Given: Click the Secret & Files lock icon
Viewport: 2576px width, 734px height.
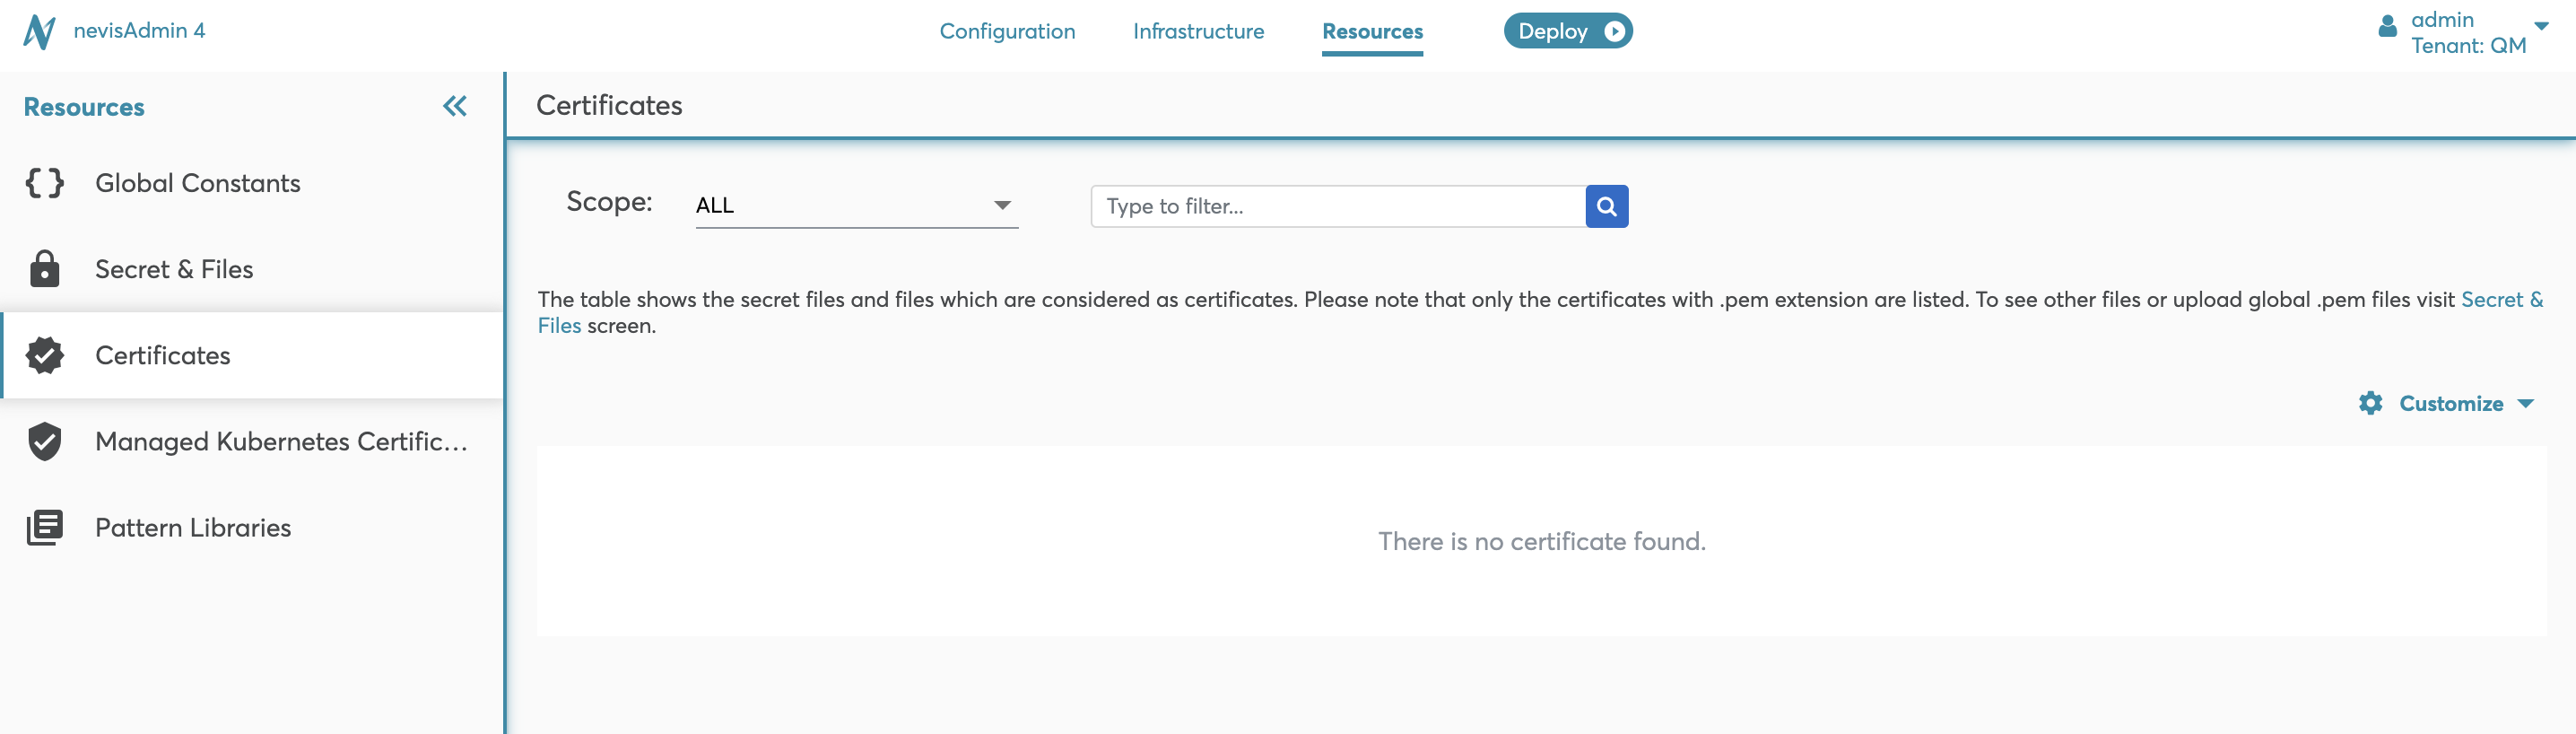Looking at the screenshot, I should 45,269.
